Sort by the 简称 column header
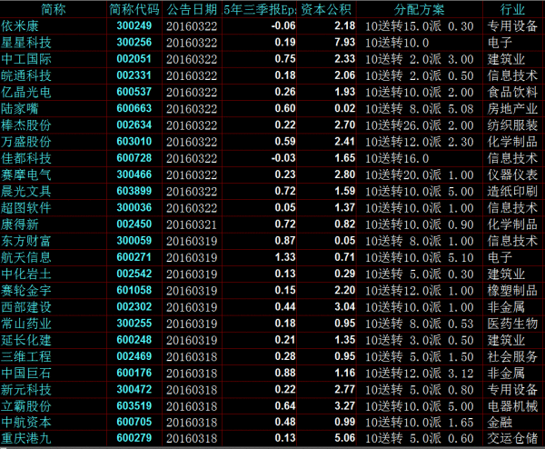 [x=54, y=9]
